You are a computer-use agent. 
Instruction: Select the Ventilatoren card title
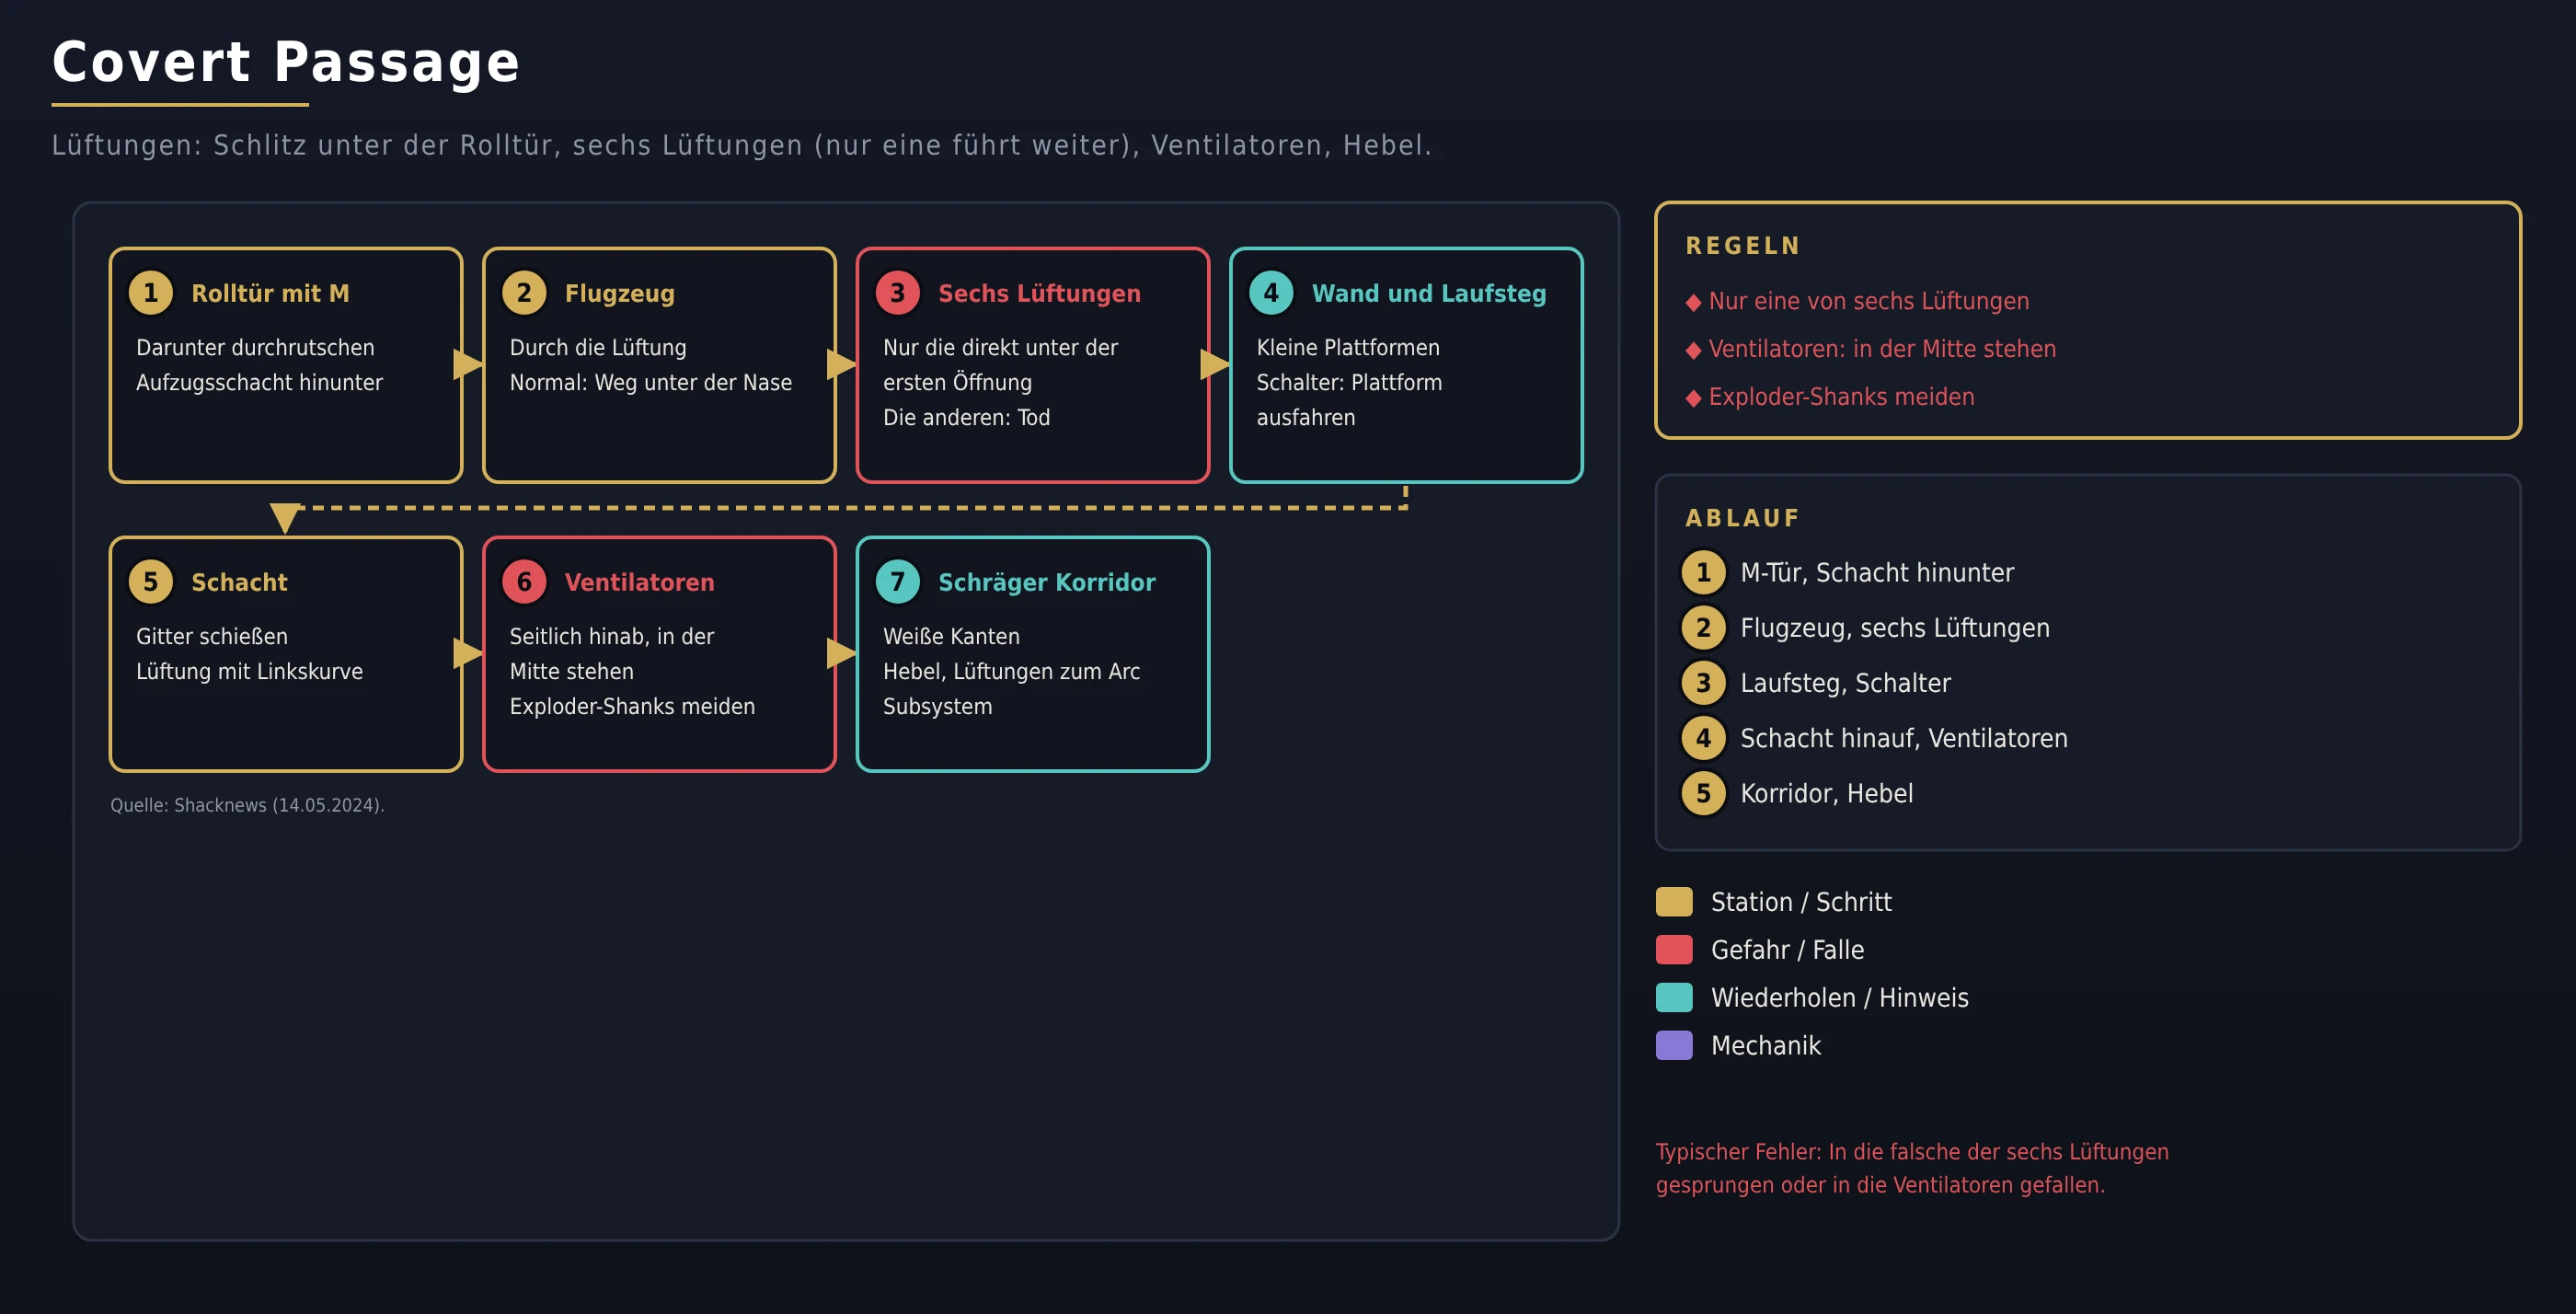[639, 582]
